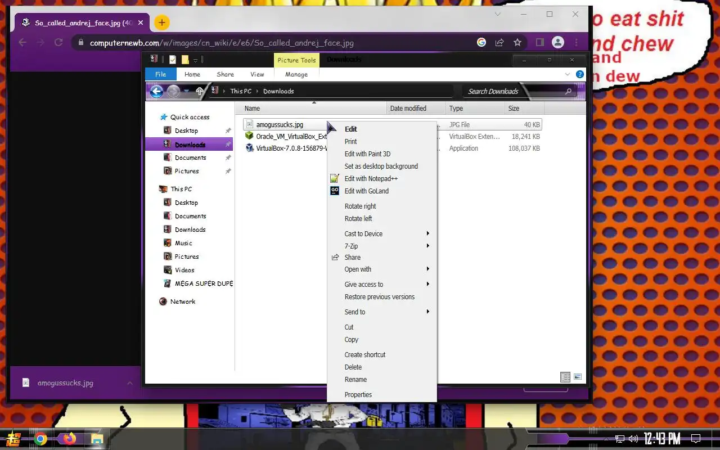Choose Edit with GoLand
Image resolution: width=720 pixels, height=450 pixels.
tap(382, 191)
